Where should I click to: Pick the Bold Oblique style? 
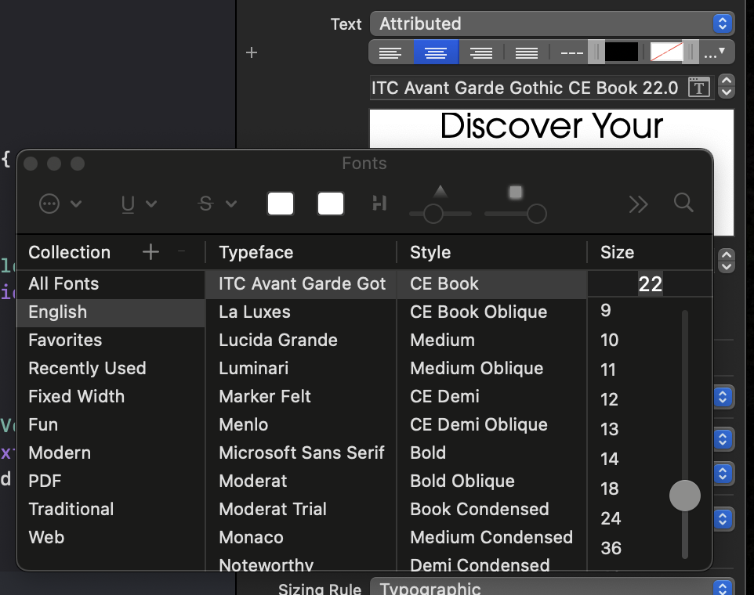point(462,481)
